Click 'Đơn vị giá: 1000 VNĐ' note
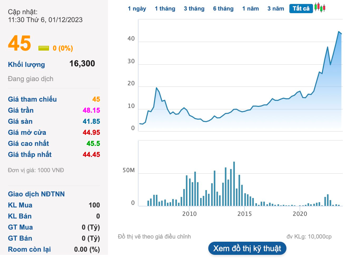The height and width of the screenshot is (258, 347). tap(36, 170)
